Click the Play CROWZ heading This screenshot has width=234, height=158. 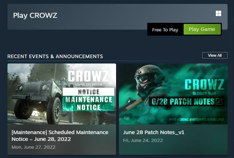coord(35,15)
